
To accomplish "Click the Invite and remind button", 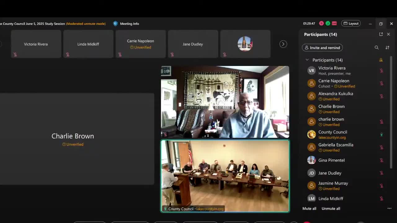I will click(x=322, y=48).
